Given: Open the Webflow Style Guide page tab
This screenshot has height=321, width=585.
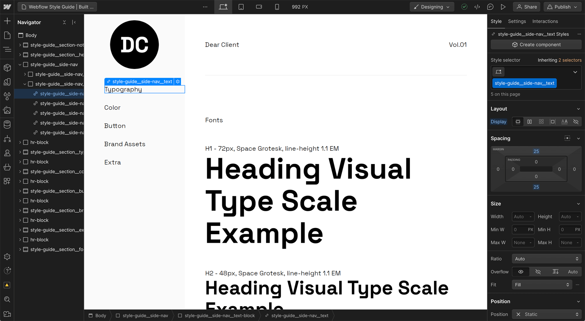Looking at the screenshot, I should point(58,7).
